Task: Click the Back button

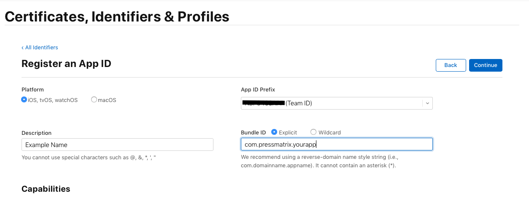Action: pos(451,65)
